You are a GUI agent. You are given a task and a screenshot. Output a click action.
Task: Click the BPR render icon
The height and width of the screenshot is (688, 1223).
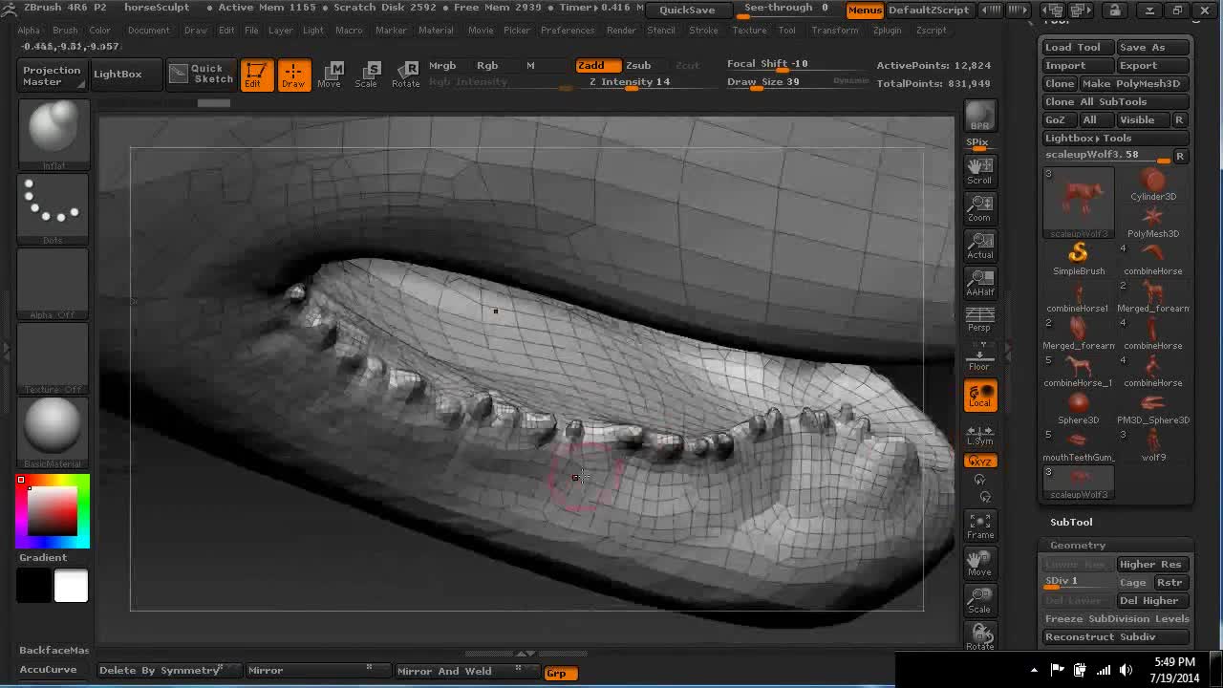(x=979, y=116)
